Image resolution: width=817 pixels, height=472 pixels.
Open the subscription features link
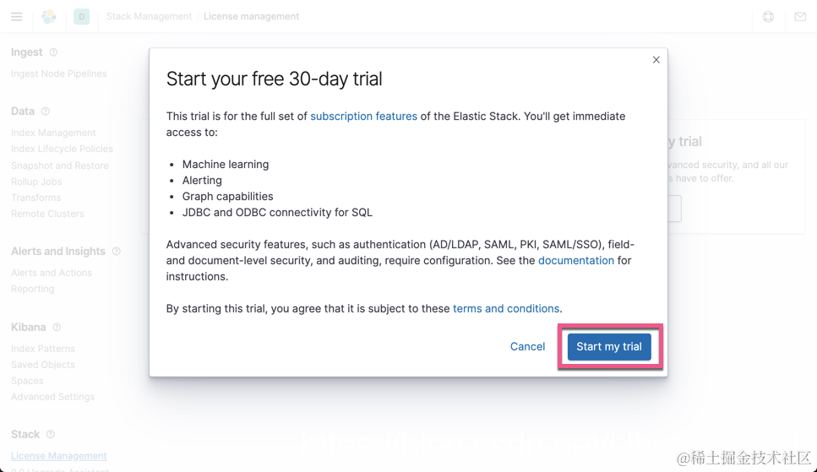coord(363,117)
